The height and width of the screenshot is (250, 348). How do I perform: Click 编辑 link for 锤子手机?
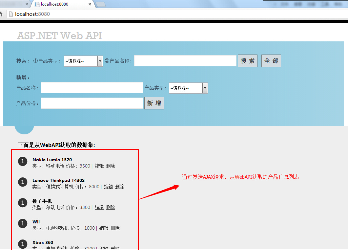99,207
